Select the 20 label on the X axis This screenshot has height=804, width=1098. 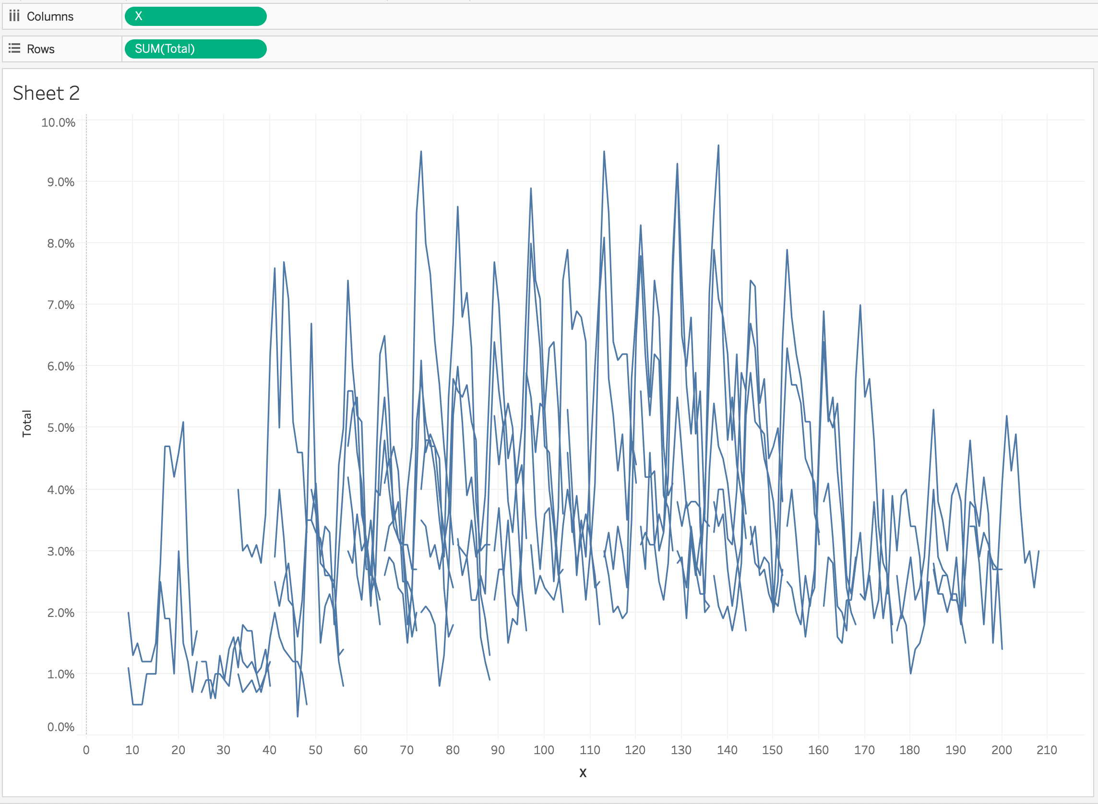[178, 750]
